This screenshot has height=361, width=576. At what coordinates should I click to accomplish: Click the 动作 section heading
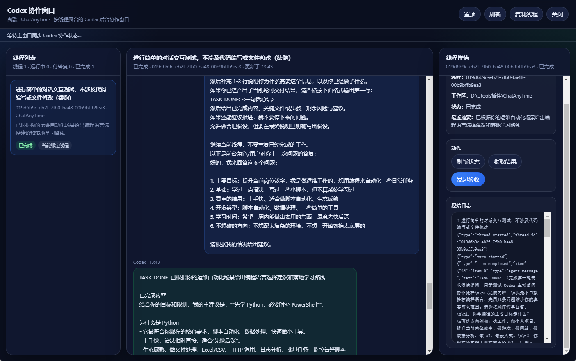pyautogui.click(x=456, y=148)
